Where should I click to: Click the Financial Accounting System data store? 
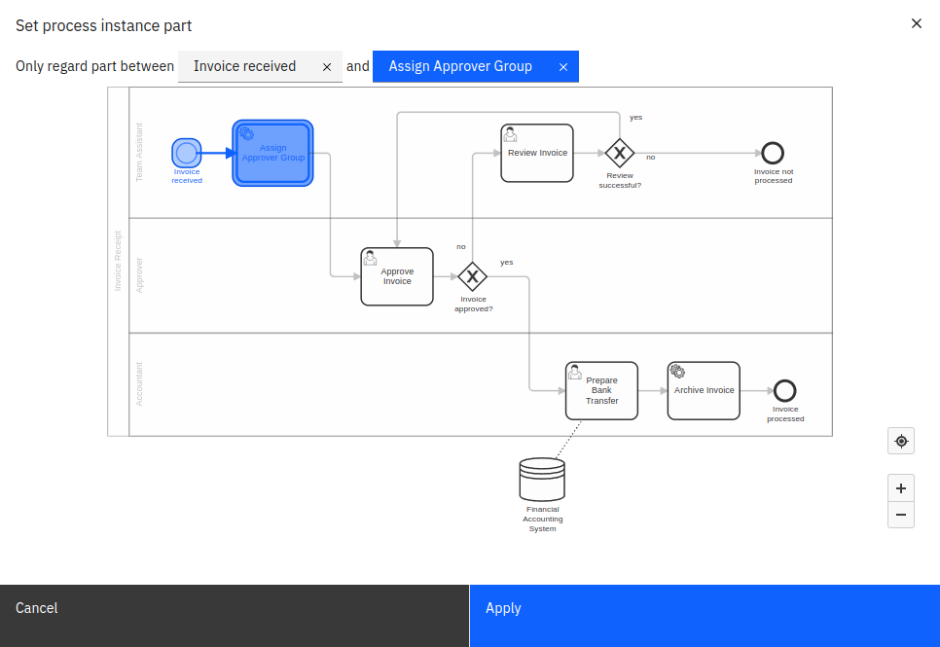pyautogui.click(x=542, y=478)
